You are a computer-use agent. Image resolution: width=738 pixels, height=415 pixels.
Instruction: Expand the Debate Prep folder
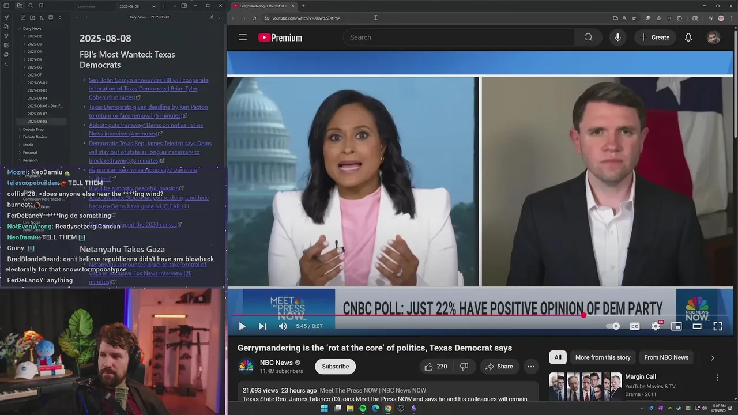point(20,129)
